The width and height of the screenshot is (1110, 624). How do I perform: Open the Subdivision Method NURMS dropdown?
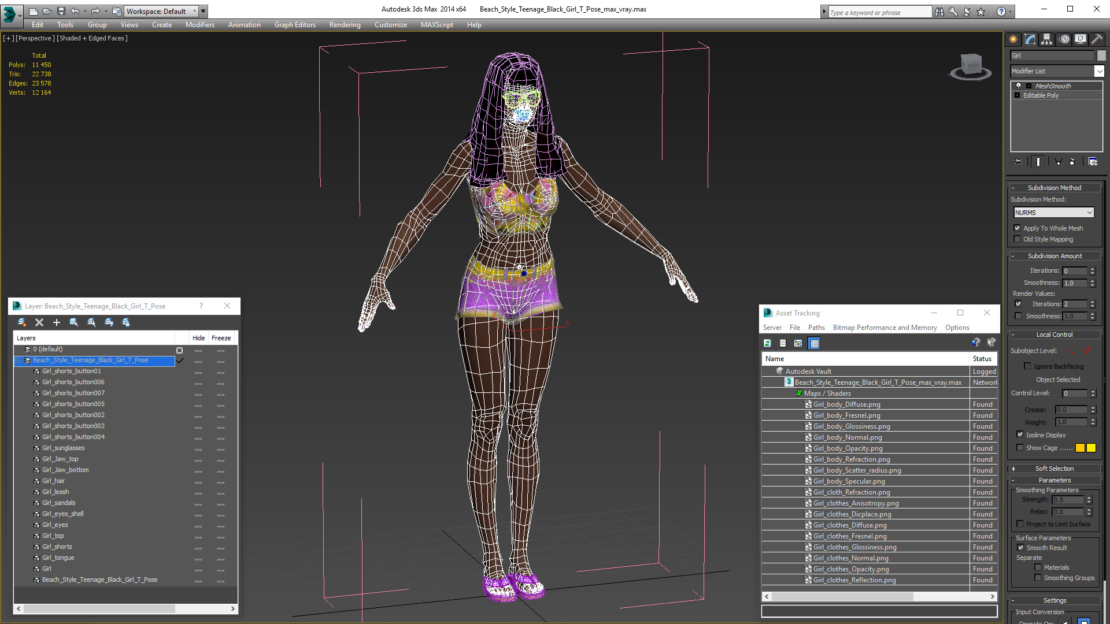coord(1054,213)
